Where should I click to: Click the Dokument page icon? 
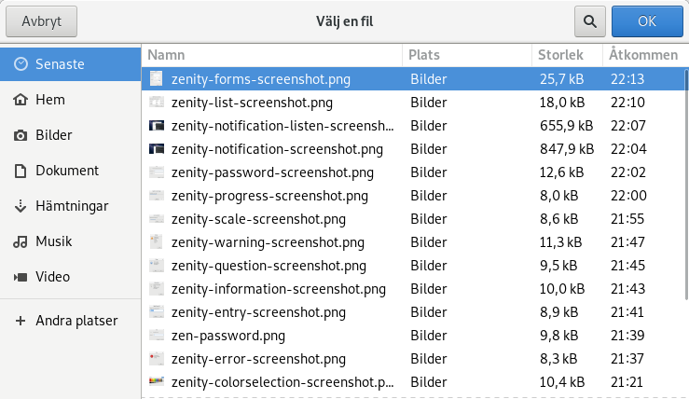20,171
